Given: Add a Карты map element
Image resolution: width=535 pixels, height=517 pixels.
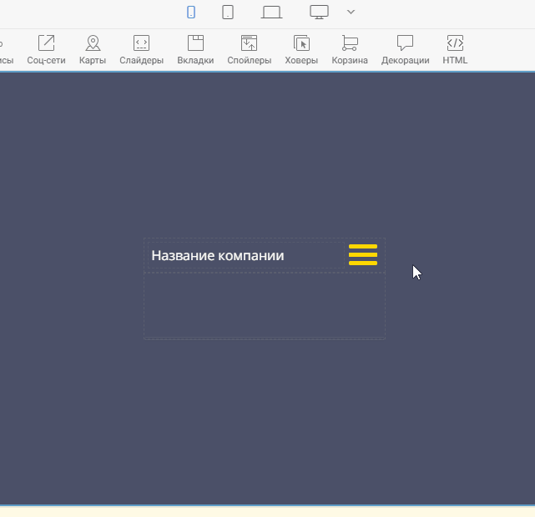Looking at the screenshot, I should [x=93, y=49].
